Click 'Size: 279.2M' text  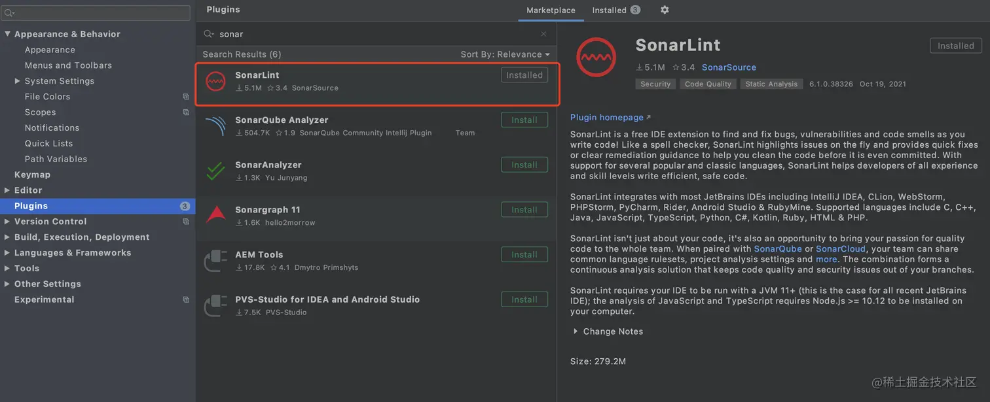click(598, 361)
